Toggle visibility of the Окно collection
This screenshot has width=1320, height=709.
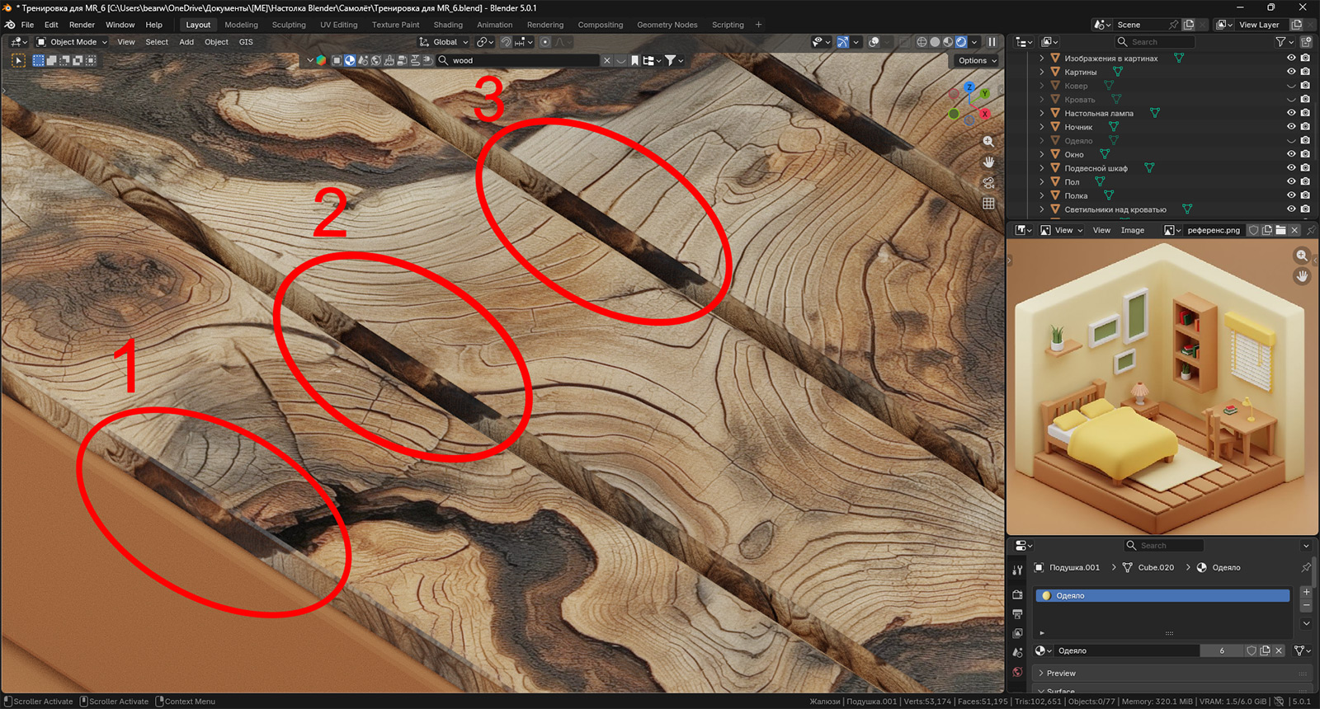(1291, 154)
